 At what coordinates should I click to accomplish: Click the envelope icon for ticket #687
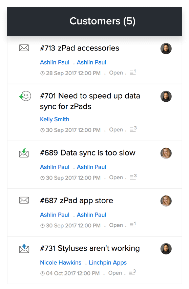click(x=24, y=200)
